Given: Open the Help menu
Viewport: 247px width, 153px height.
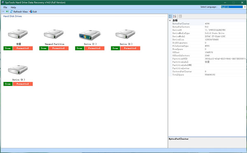Looking at the screenshot, I should coord(13,7).
